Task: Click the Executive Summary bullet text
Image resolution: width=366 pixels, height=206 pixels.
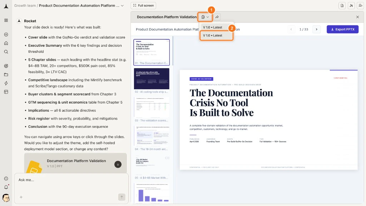Action: pos(75,49)
